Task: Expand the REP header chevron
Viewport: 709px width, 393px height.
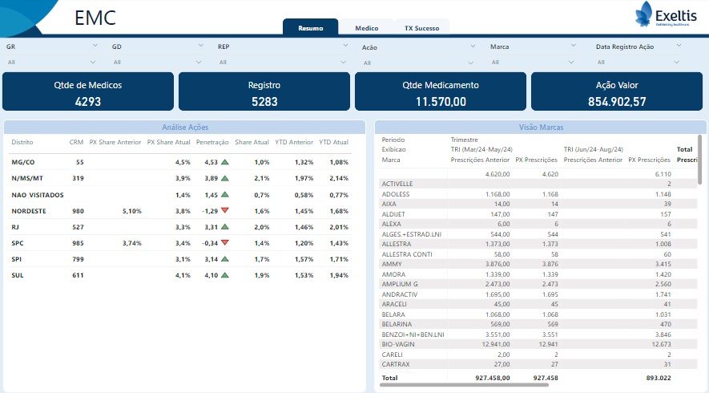Action: pyautogui.click(x=345, y=46)
